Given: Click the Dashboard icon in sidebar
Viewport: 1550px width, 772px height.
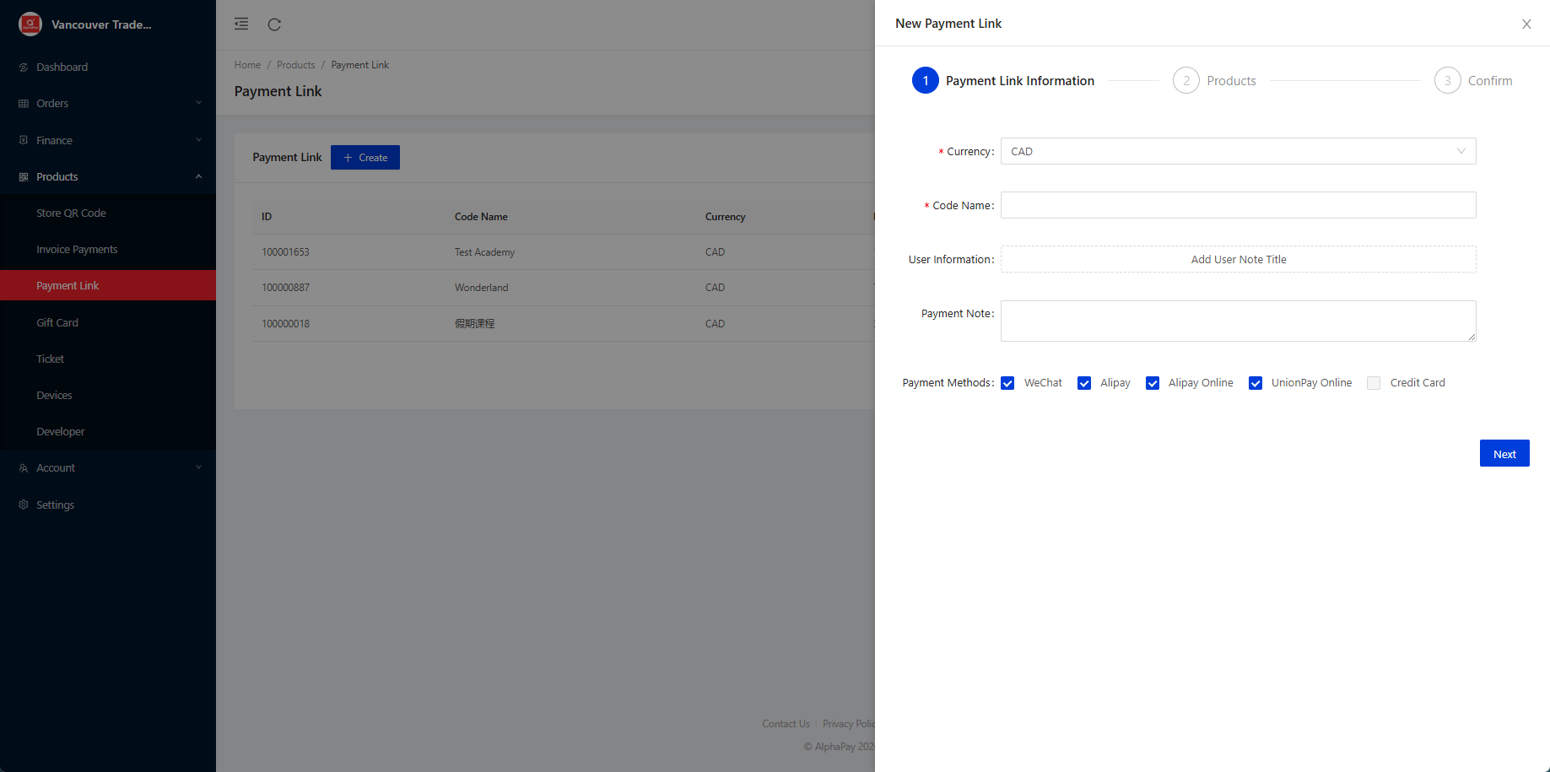Looking at the screenshot, I should click(x=24, y=67).
